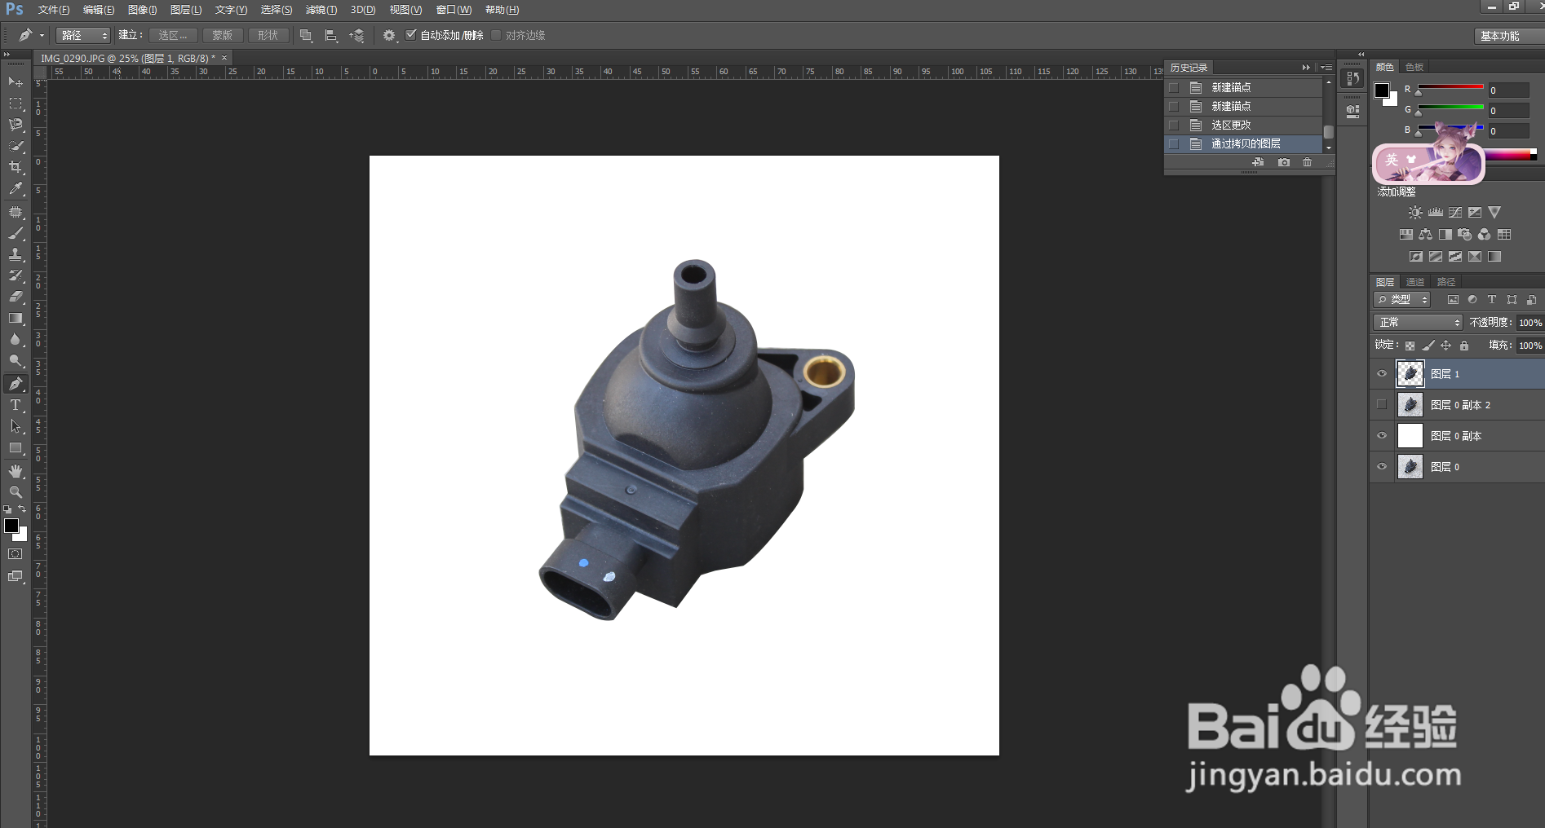Open layer blend mode 正常 dropdown

coord(1418,323)
